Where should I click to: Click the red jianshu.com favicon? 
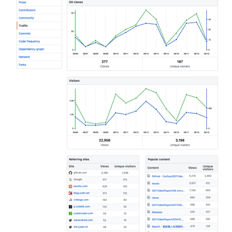pos(71,187)
